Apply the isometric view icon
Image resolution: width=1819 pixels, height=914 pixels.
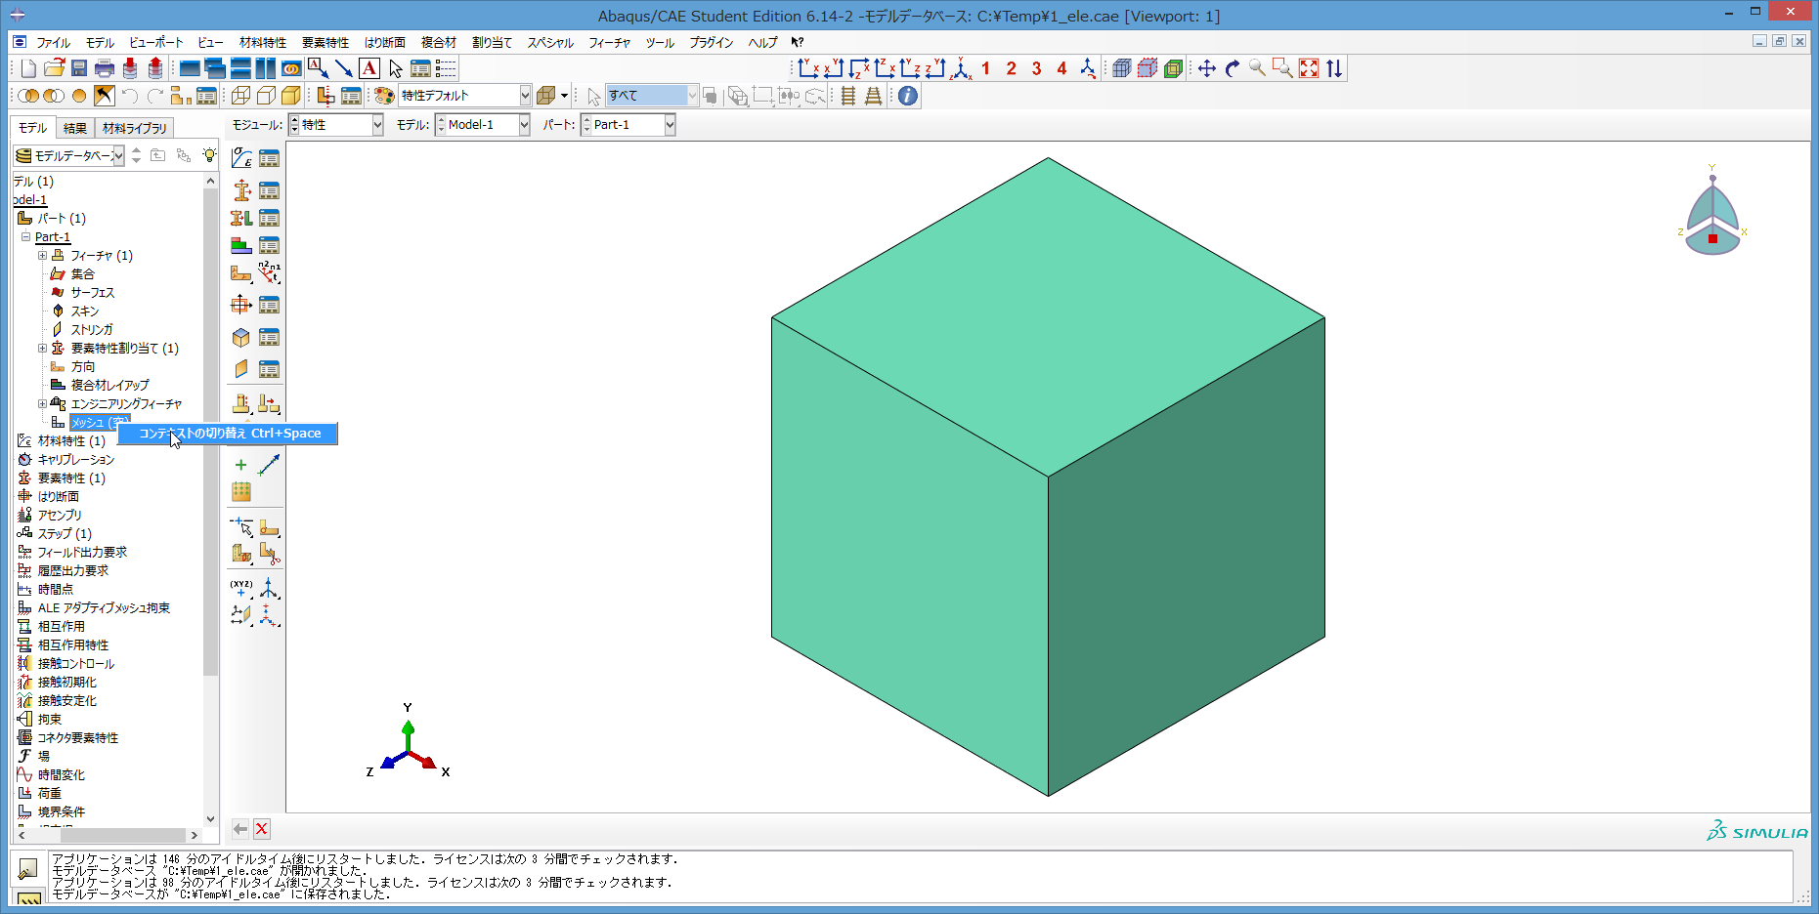tap(961, 68)
